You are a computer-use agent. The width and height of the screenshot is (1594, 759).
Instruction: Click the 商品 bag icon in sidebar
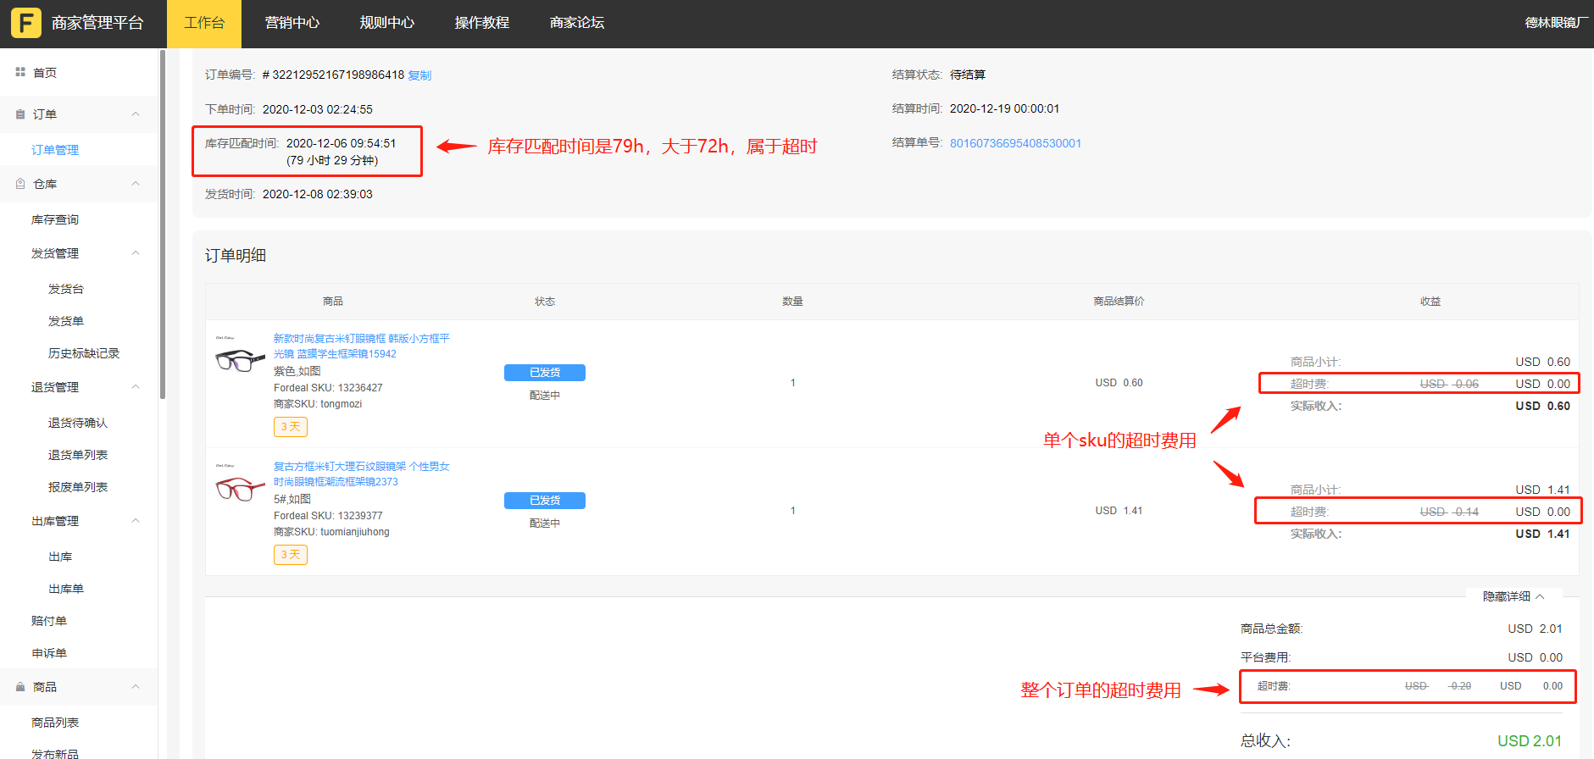(x=20, y=687)
